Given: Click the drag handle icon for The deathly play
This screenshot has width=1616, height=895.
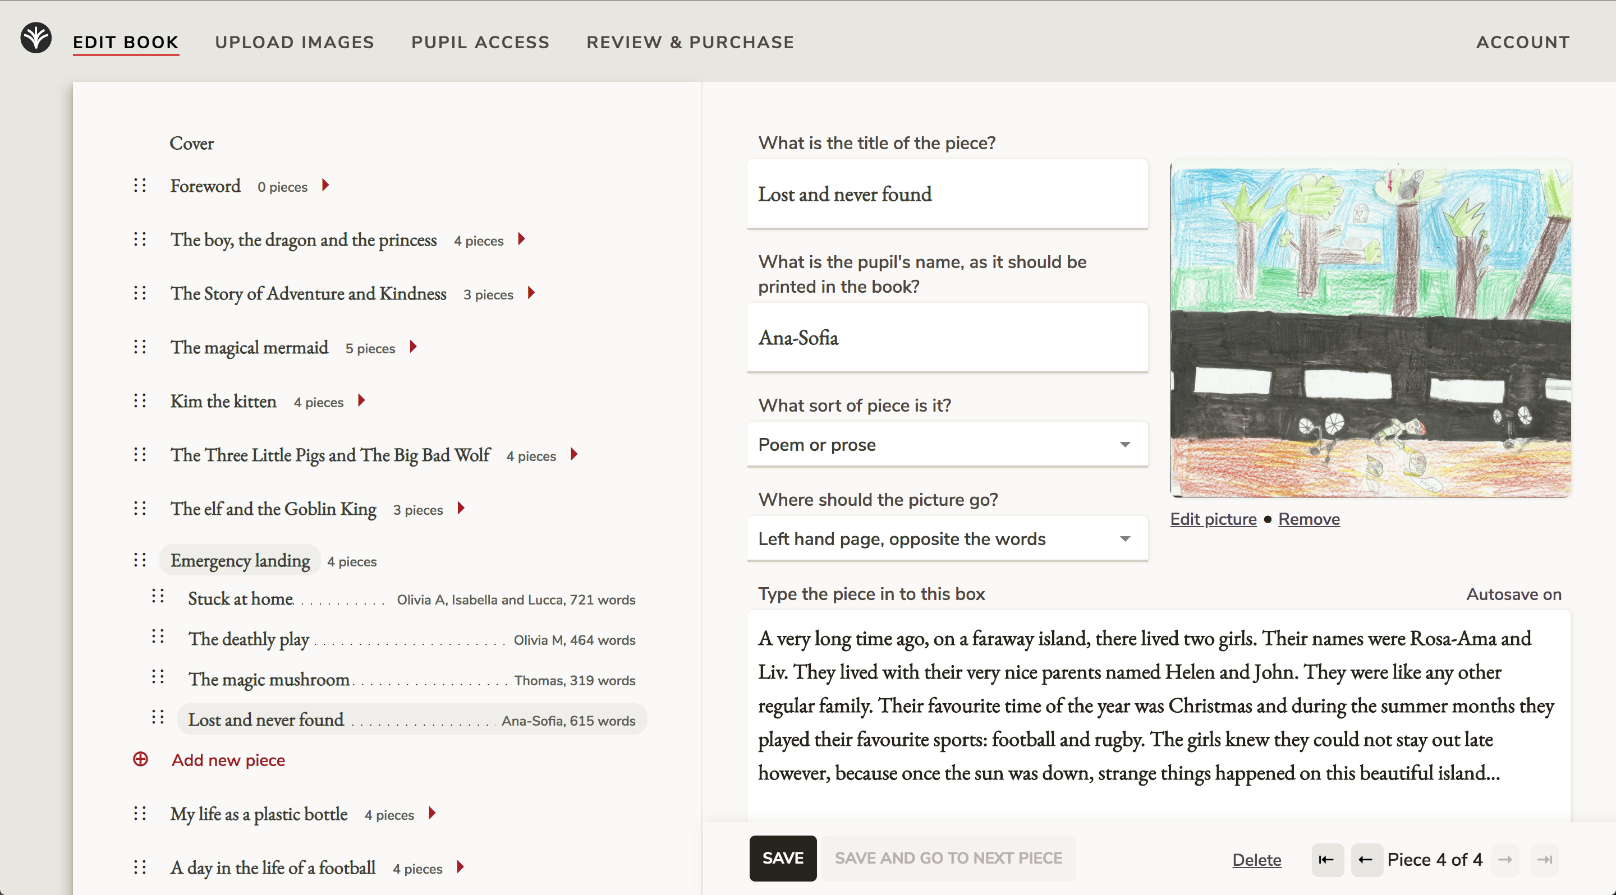Looking at the screenshot, I should coord(158,639).
